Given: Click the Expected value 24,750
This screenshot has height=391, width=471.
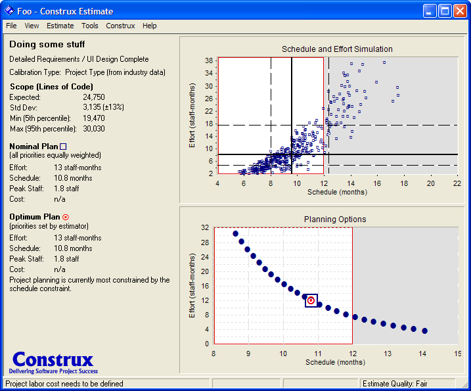Looking at the screenshot, I should 94,97.
